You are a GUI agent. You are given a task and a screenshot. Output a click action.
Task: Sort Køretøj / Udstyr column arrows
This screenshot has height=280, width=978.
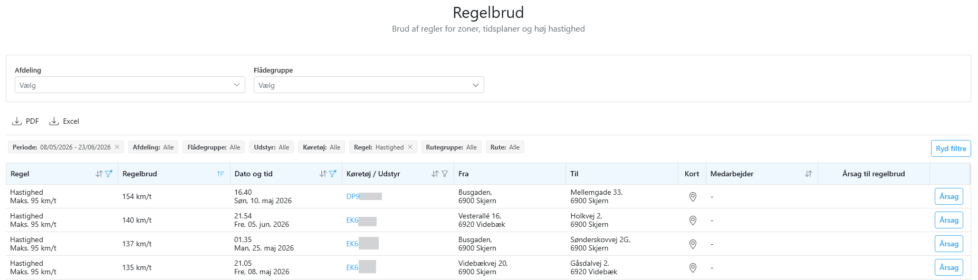click(435, 174)
